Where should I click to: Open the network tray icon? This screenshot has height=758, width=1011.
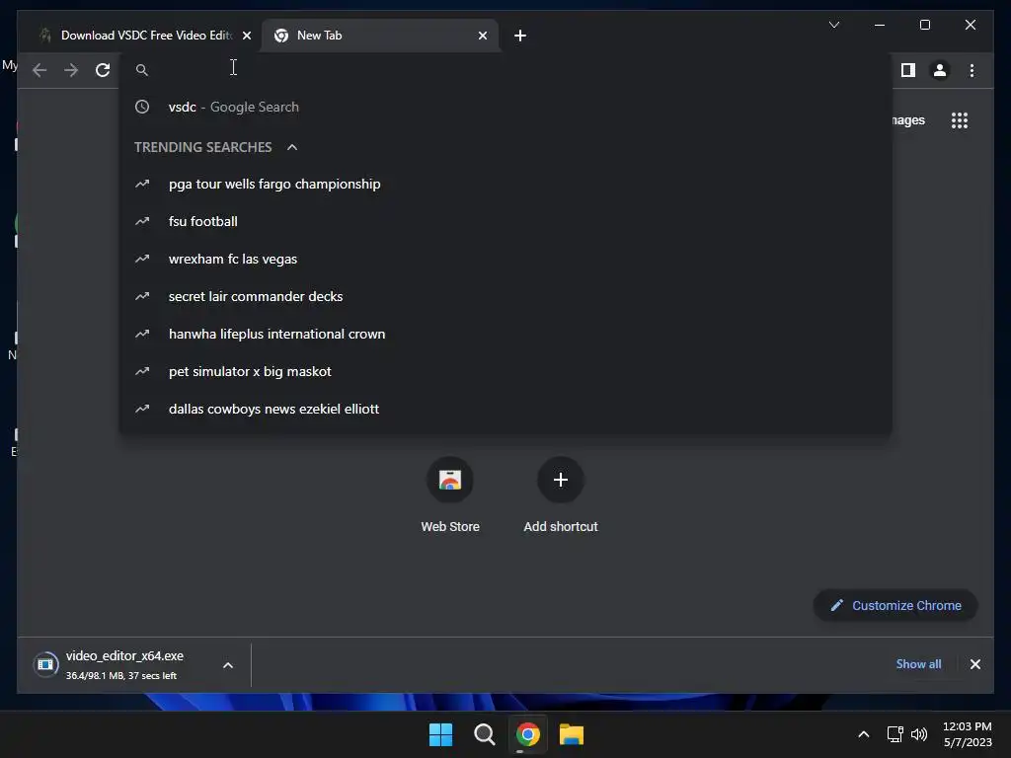click(x=894, y=734)
